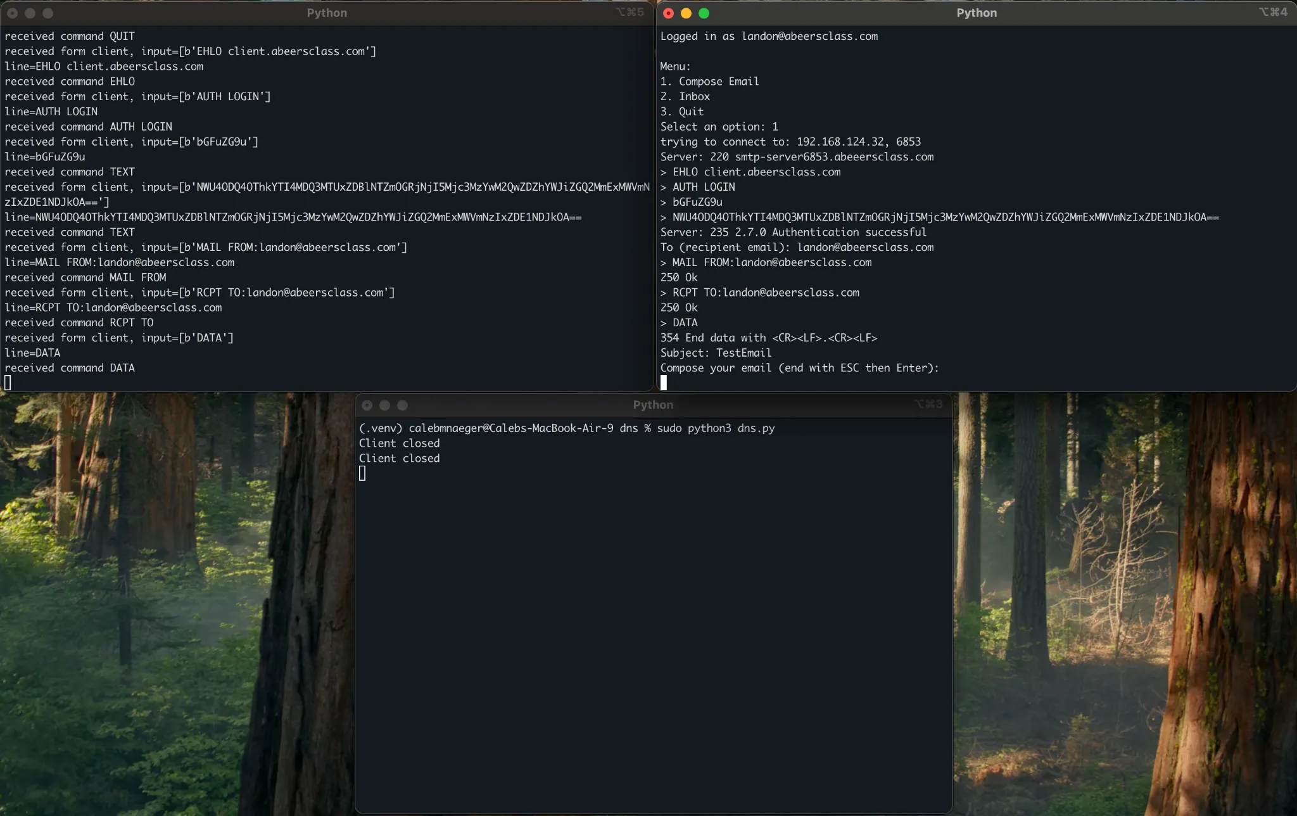1297x816 pixels.
Task: Close the SMTP client Python window
Action: click(x=668, y=13)
